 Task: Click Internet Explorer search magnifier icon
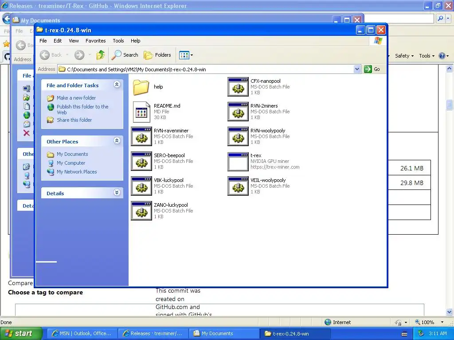click(x=440, y=19)
